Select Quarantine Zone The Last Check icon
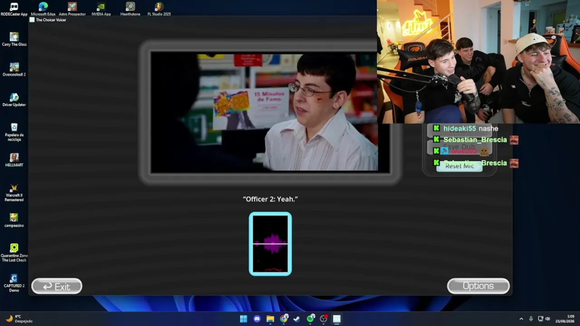The width and height of the screenshot is (580, 326). click(x=14, y=253)
